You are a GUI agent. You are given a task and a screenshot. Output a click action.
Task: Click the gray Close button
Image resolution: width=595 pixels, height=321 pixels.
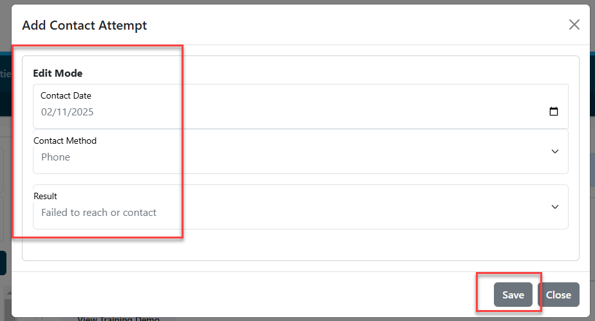click(558, 295)
